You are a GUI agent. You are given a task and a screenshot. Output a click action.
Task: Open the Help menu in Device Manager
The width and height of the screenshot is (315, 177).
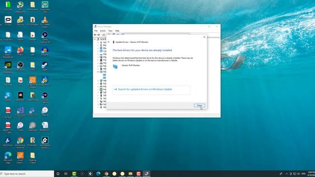coord(117,30)
